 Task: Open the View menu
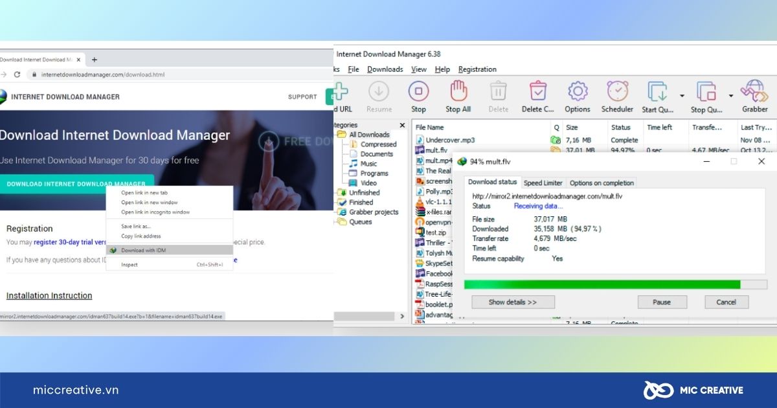click(x=419, y=69)
